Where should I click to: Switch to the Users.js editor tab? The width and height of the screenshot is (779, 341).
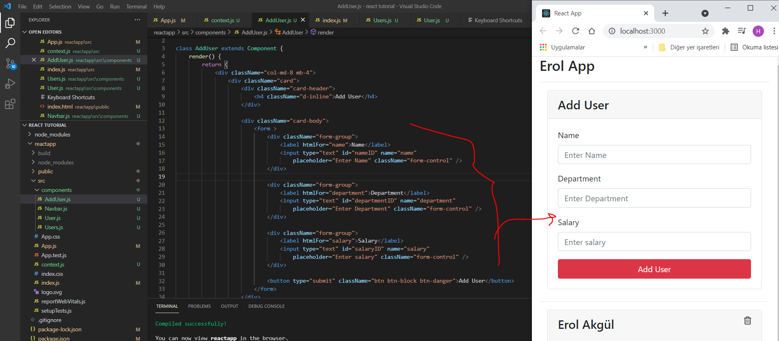(382, 20)
